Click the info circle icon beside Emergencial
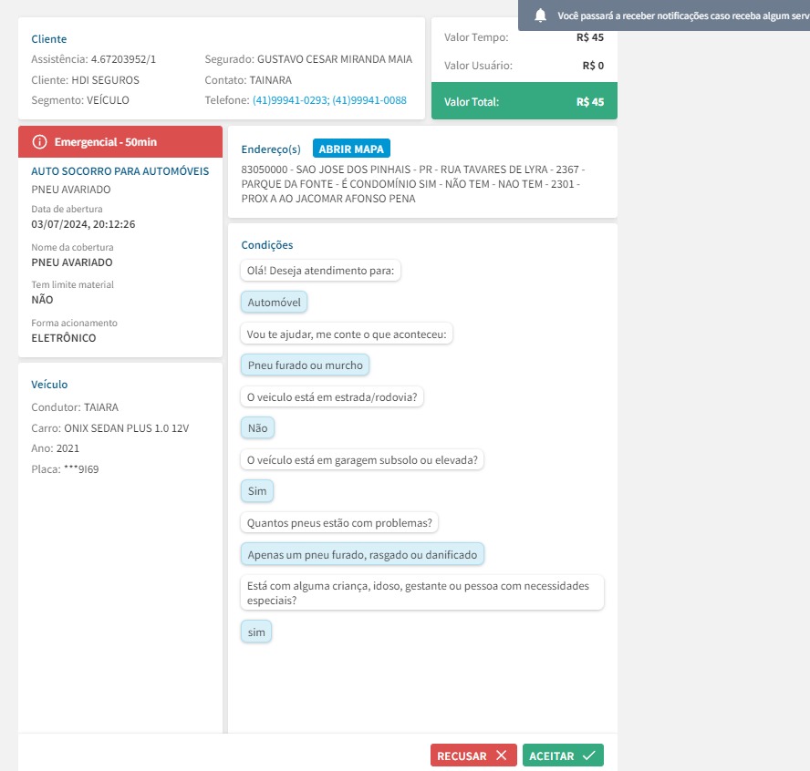 point(39,141)
